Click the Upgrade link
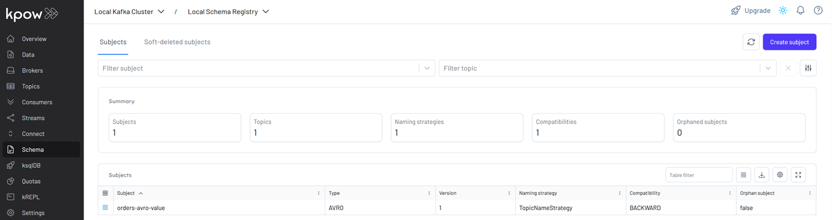 coord(750,11)
